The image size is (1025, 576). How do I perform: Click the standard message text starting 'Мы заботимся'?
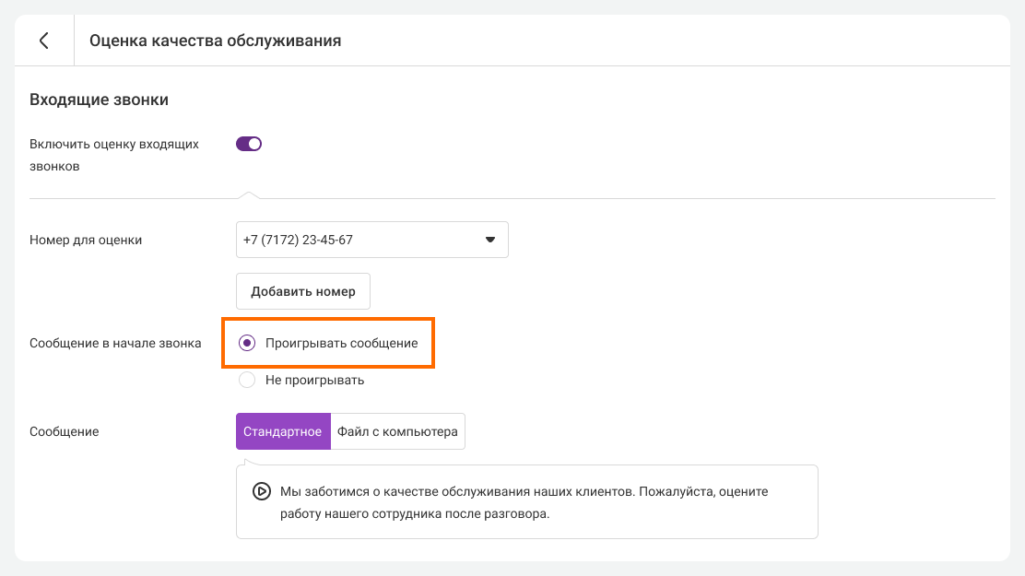coord(524,492)
